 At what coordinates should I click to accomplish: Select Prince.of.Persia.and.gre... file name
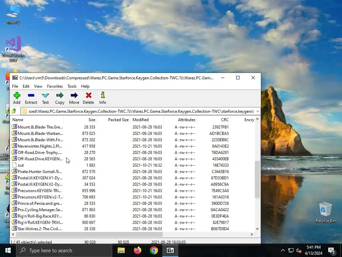[40, 203]
